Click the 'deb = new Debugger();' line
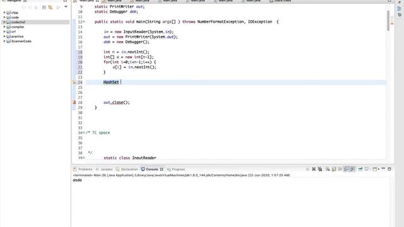404x227 pixels. tap(126, 42)
